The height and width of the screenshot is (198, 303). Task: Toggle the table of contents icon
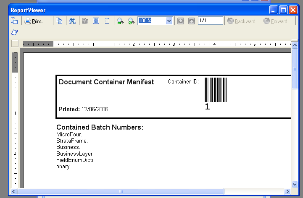point(14,21)
